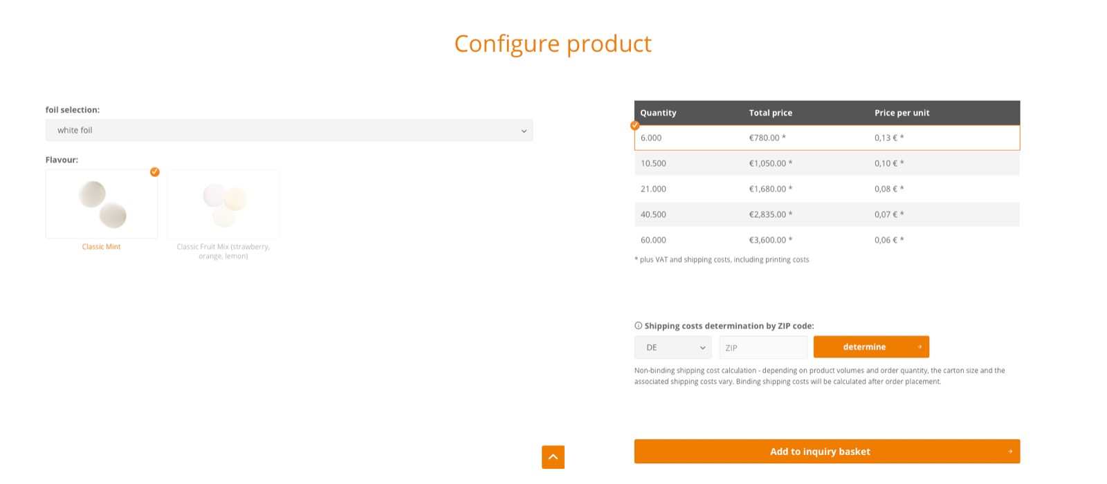This screenshot has height=484, width=1107.
Task: Choose the 60.000 quantity option
Action: tap(826, 240)
